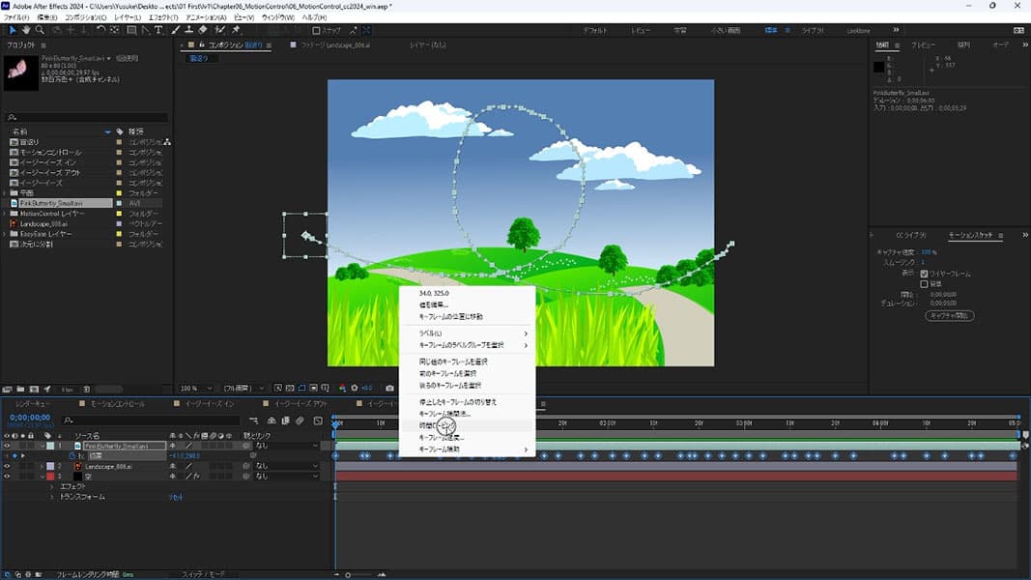Expand the エフェクト property group

(x=51, y=486)
